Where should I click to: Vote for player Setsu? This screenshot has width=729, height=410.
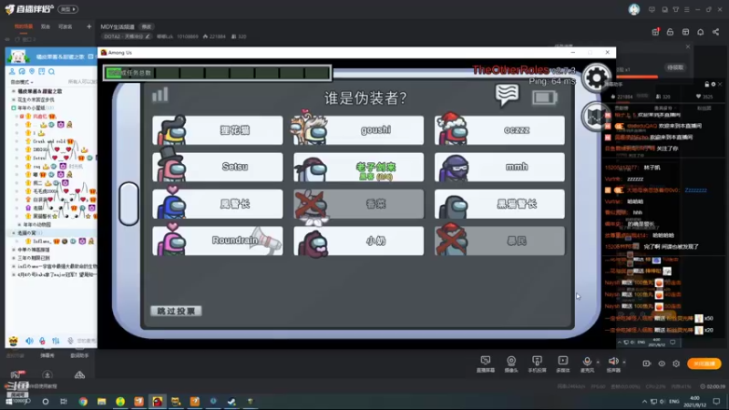pyautogui.click(x=218, y=167)
